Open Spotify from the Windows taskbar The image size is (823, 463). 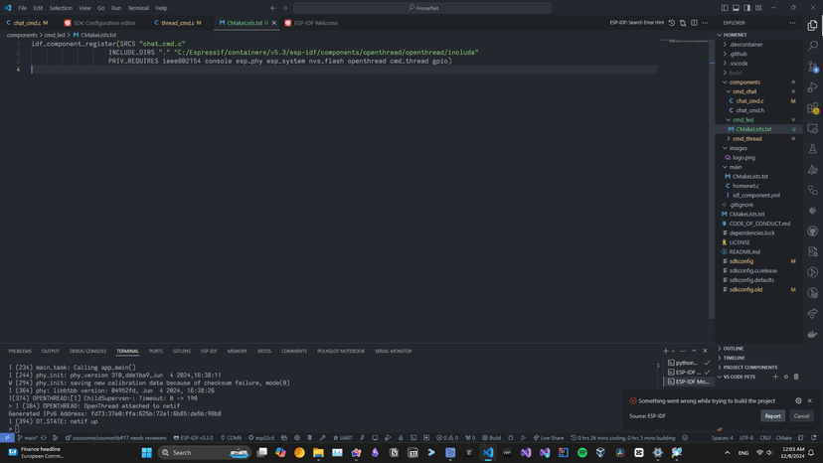(x=582, y=453)
